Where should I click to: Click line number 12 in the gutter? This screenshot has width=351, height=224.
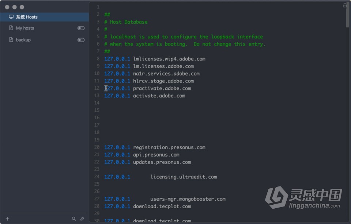[x=97, y=88]
